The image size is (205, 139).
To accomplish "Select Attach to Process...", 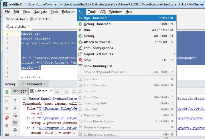I will point(127,42).
